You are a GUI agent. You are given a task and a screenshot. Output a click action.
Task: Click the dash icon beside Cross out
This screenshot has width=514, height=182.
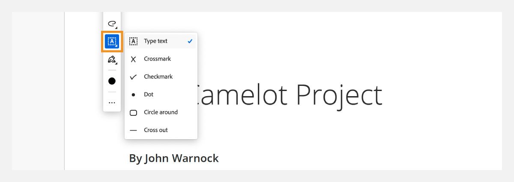[133, 130]
